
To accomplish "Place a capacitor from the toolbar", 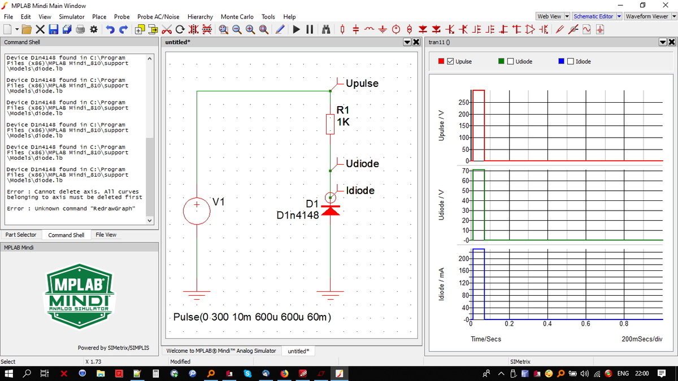I will [x=355, y=29].
